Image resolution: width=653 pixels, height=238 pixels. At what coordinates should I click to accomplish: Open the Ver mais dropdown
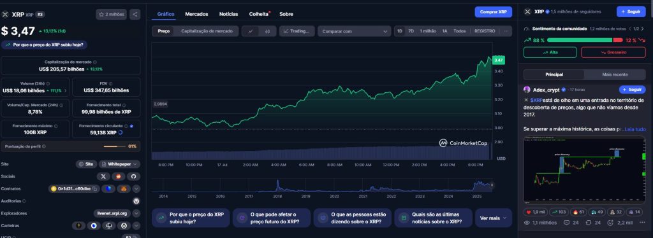click(x=493, y=218)
